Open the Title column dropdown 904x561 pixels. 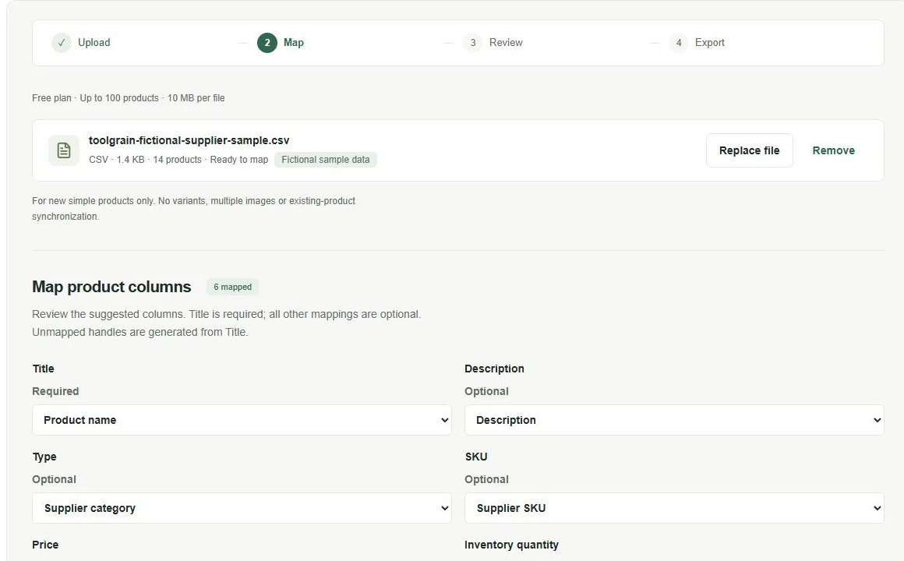(242, 420)
